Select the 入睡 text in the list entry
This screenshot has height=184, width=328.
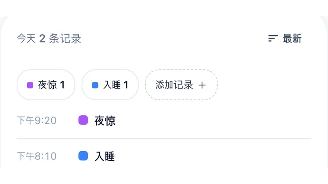point(105,156)
